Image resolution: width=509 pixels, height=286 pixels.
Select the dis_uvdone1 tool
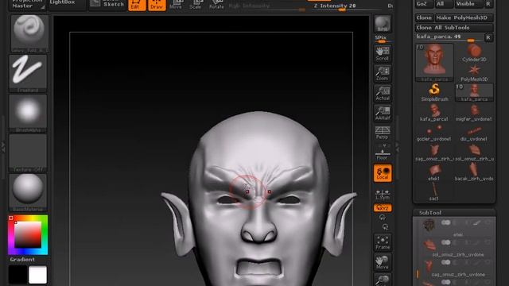pyautogui.click(x=474, y=133)
